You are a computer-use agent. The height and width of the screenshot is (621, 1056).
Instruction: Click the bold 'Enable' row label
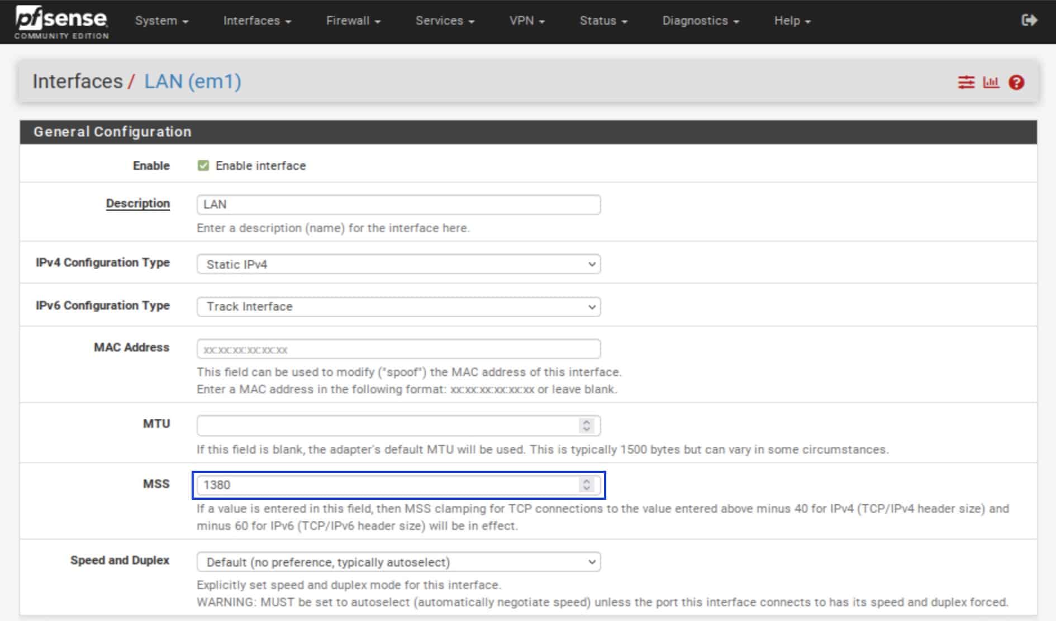point(151,166)
